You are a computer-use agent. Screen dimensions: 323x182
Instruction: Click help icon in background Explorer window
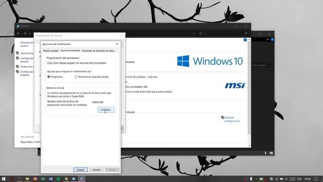(x=272, y=39)
